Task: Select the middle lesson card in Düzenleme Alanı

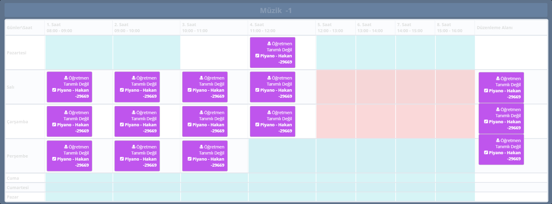Action: pyautogui.click(x=501, y=119)
